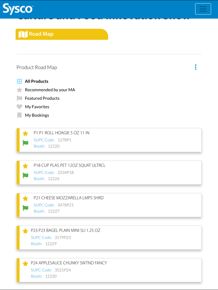Click the Product Road Map heading

coord(37,67)
